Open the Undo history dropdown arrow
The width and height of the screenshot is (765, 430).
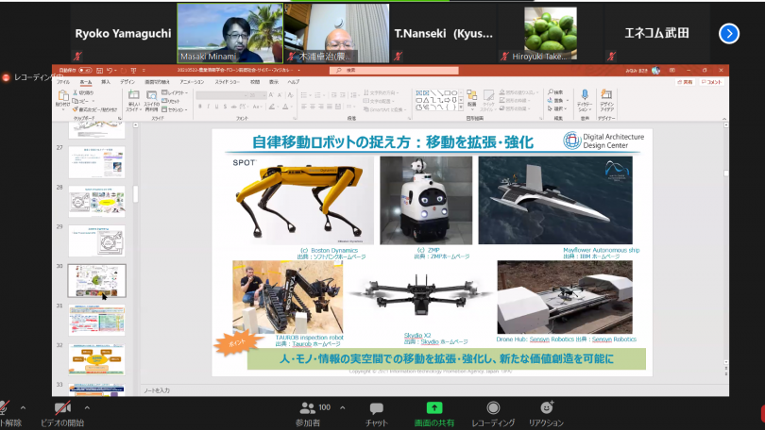tap(114, 70)
